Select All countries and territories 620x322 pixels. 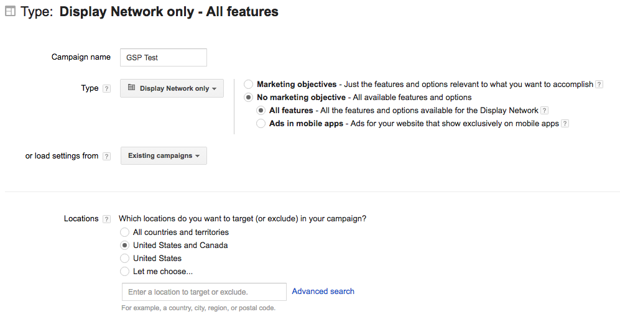[125, 232]
